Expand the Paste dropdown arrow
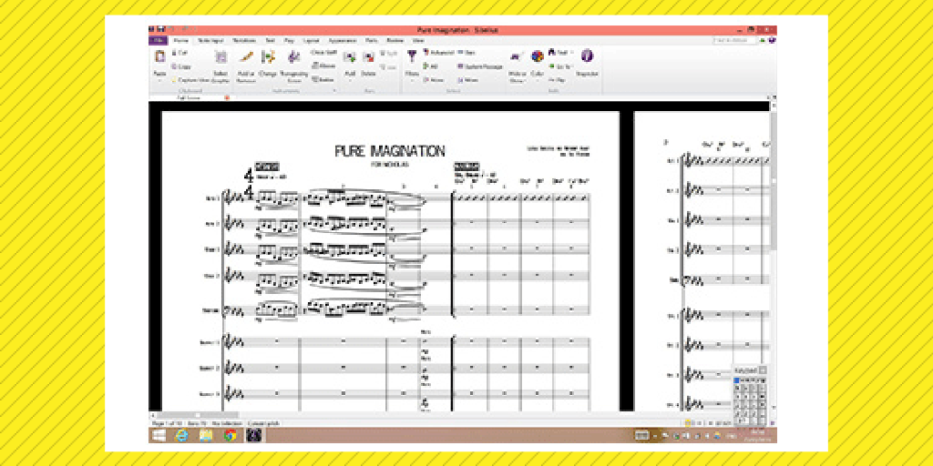 coord(159,80)
